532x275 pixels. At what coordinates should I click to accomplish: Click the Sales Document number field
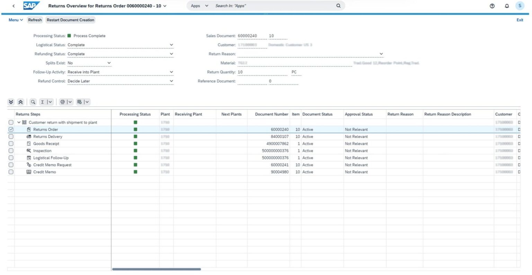(x=252, y=36)
